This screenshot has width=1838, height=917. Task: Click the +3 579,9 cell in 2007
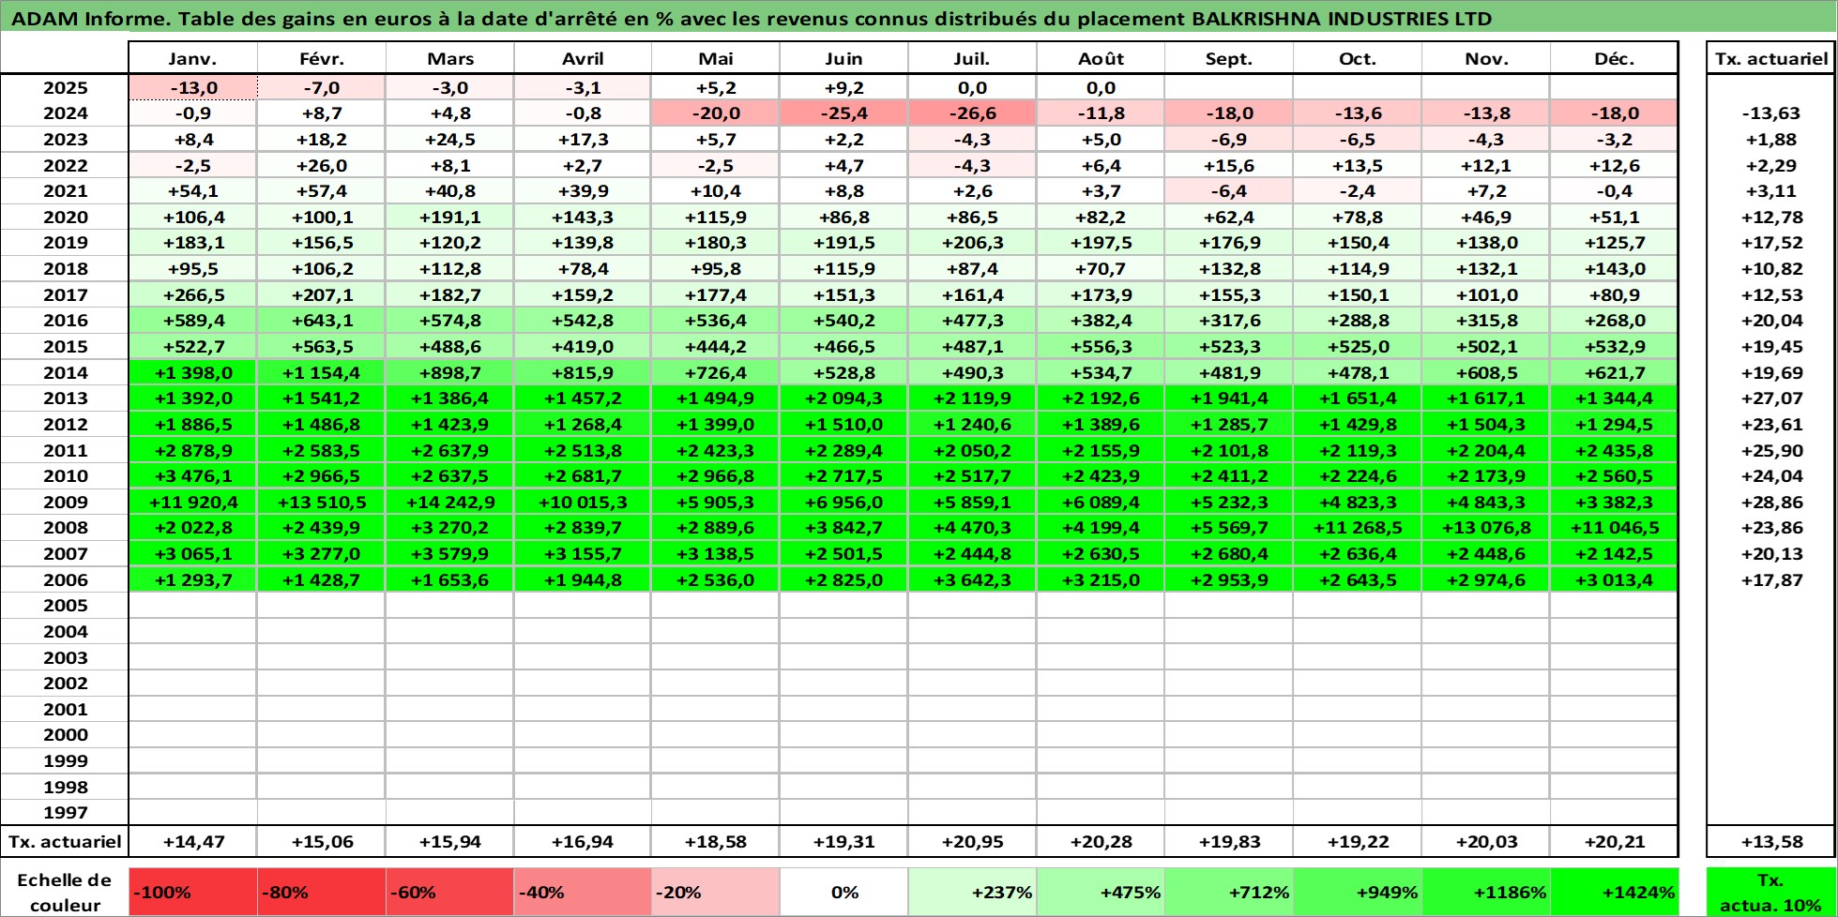pos(450,554)
